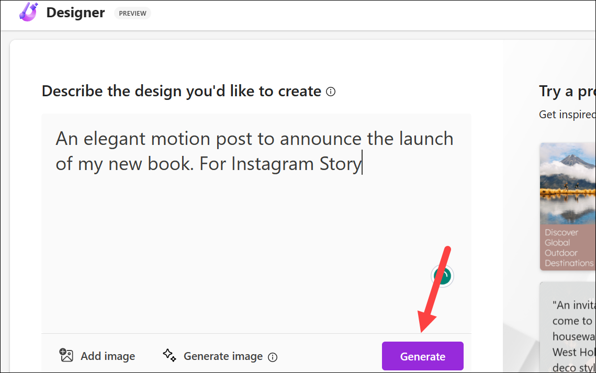Click the Try a prompt heading
This screenshot has width=596, height=373.
(x=567, y=91)
